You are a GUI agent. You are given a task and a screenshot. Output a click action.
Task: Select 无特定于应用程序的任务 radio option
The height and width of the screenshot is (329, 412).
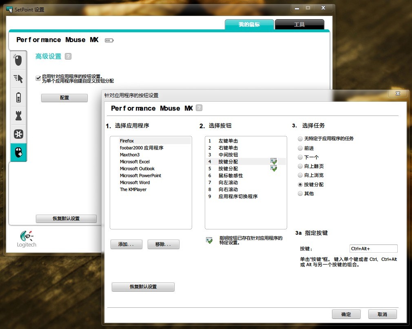point(300,139)
